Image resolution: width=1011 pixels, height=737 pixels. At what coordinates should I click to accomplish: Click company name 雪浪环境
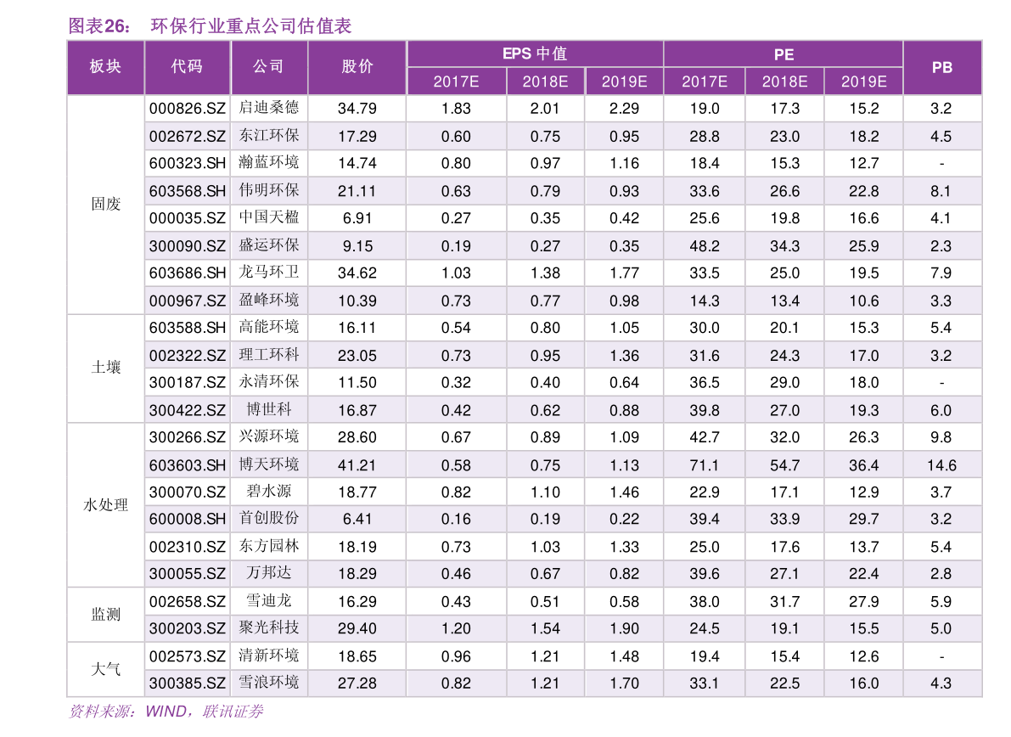(269, 682)
